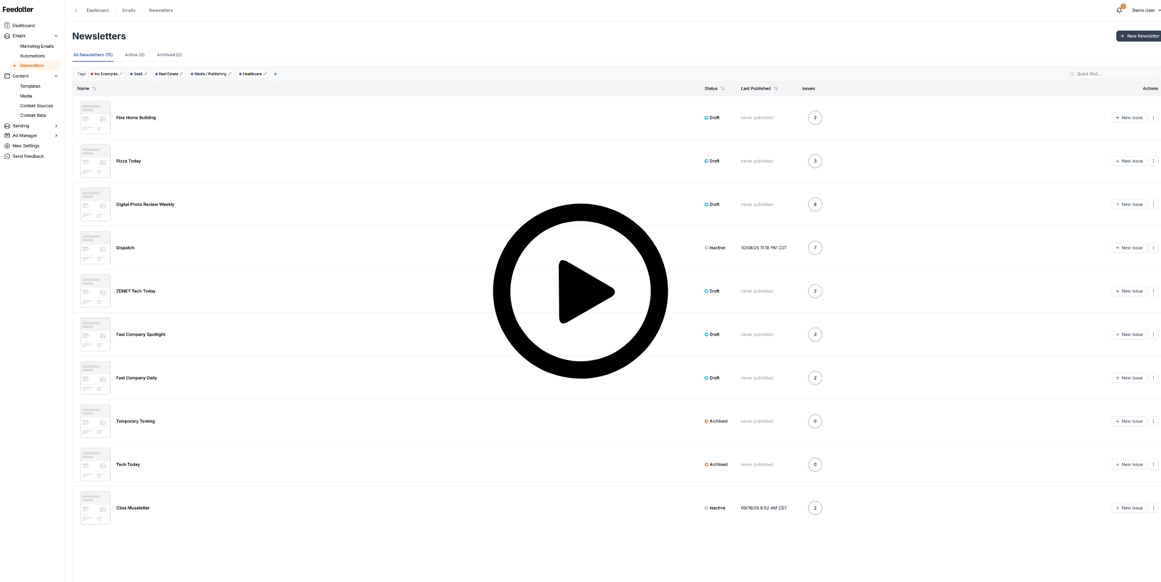Switch to the Active (0) tab
Screen dimensions: 1161x582
pyautogui.click(x=134, y=55)
